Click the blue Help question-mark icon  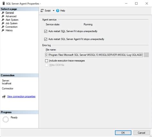[58, 11]
